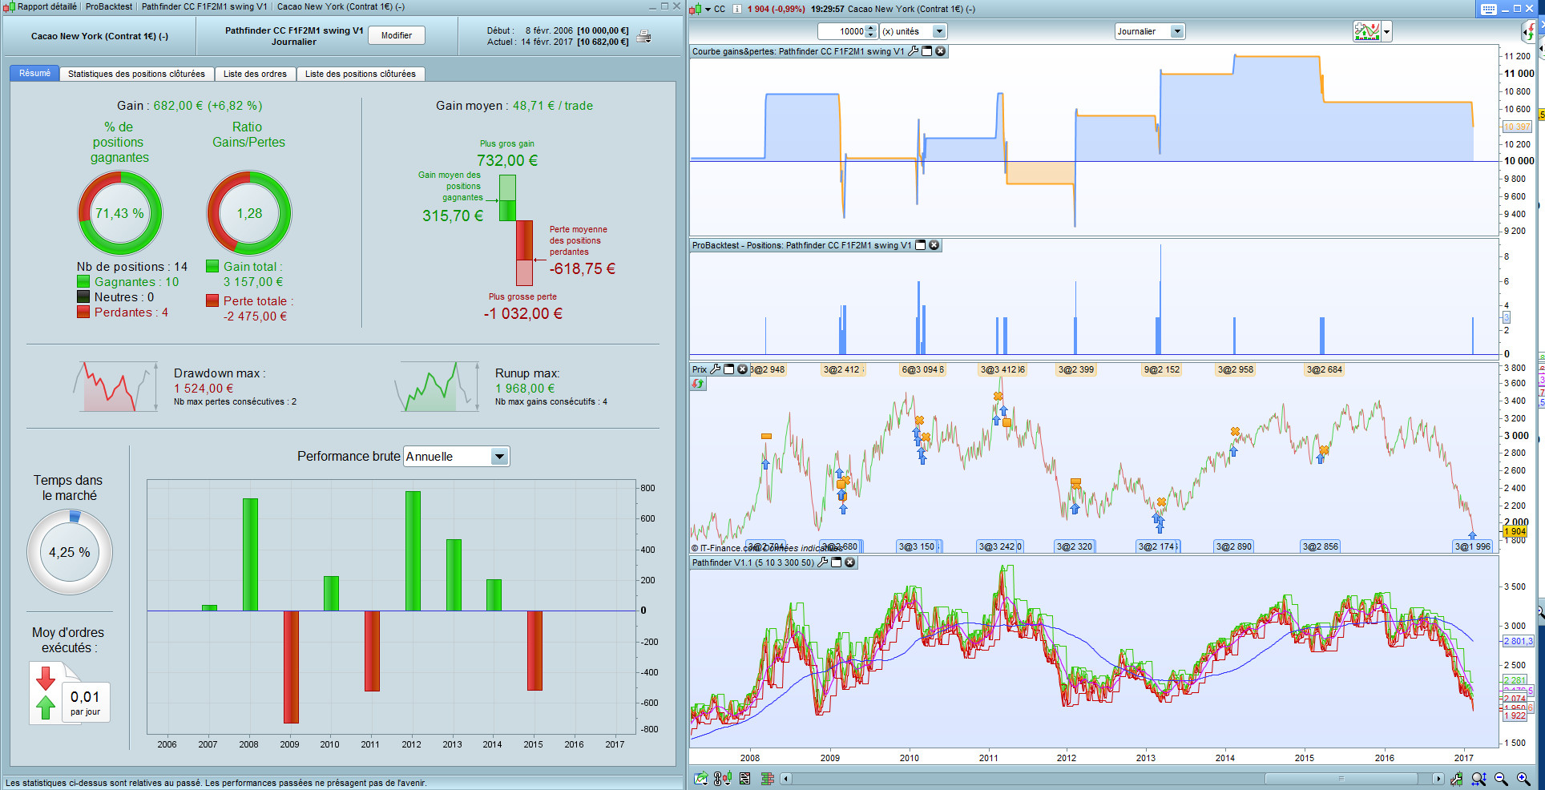Viewport: 1545px width, 790px height.
Task: Open Statistiques des positions clôturées tab
Action: tap(136, 74)
